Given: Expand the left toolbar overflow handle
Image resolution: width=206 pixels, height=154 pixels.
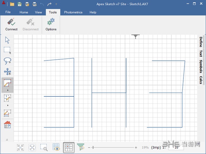Looking at the screenshot, I should pos(7,140).
